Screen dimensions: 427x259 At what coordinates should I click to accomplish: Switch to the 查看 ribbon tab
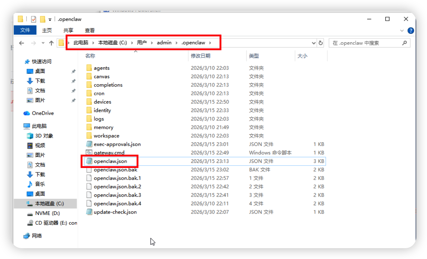(90, 30)
